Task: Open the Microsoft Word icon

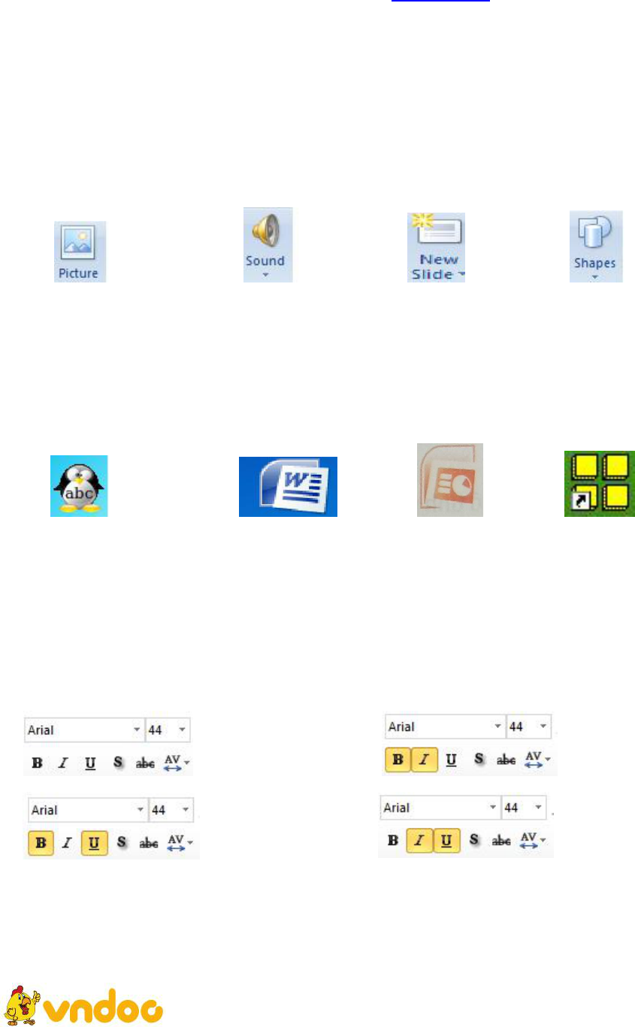Action: (288, 486)
